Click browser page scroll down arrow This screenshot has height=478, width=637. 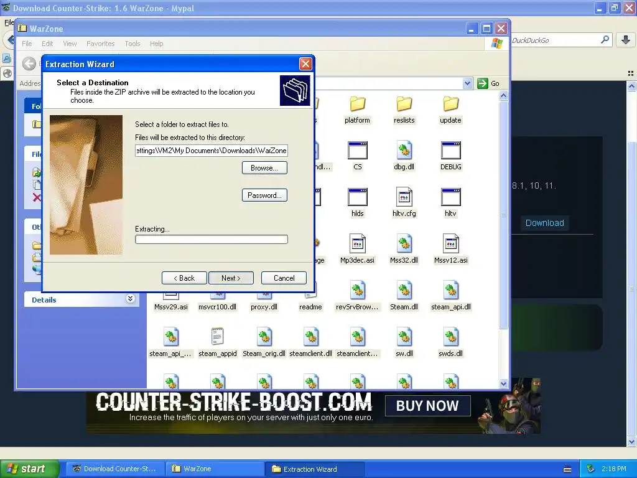[632, 441]
